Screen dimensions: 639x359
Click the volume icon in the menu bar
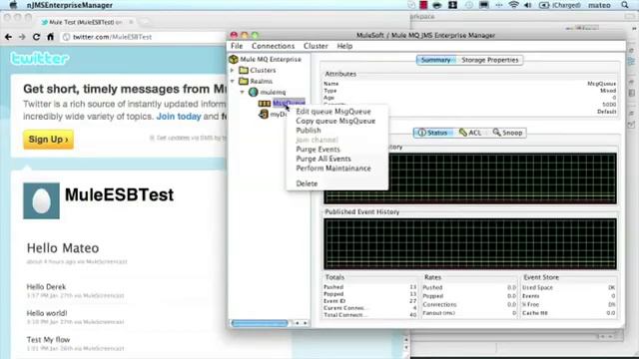tap(528, 5)
